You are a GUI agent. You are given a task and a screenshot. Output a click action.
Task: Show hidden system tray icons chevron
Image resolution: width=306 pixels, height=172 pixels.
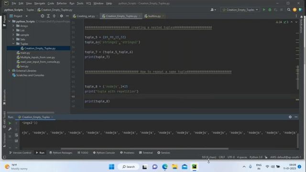[244, 167]
